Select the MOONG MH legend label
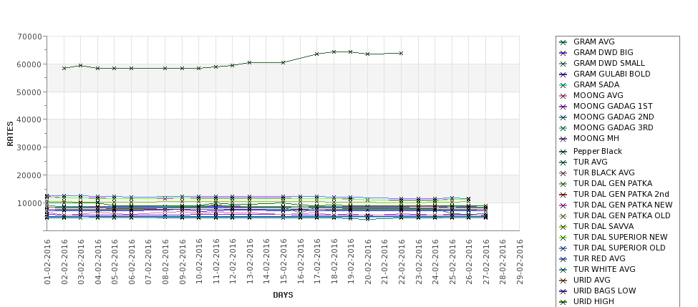This screenshot has height=307, width=698. (596, 138)
